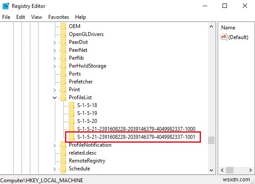Click the values pane horizontal scrollbar thumb
255x184 pixels.
(x=230, y=170)
